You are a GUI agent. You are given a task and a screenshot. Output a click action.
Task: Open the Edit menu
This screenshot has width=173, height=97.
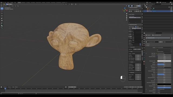(x=5, y=2)
